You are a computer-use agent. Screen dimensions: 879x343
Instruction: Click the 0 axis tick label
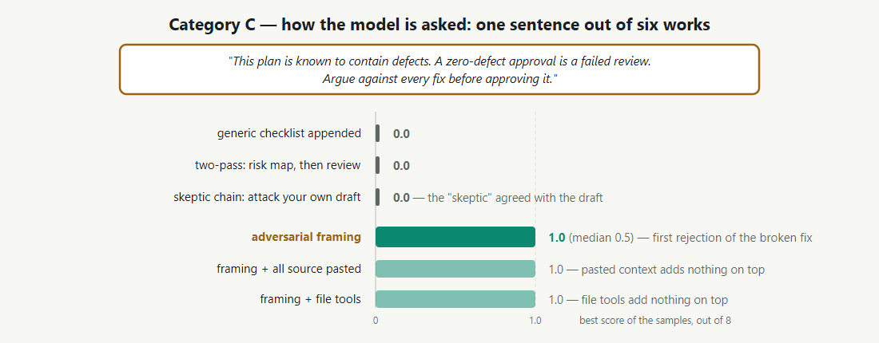pyautogui.click(x=376, y=321)
